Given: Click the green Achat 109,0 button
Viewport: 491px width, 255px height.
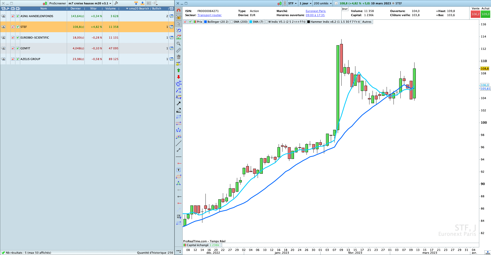Looking at the screenshot, I should tap(485, 14).
